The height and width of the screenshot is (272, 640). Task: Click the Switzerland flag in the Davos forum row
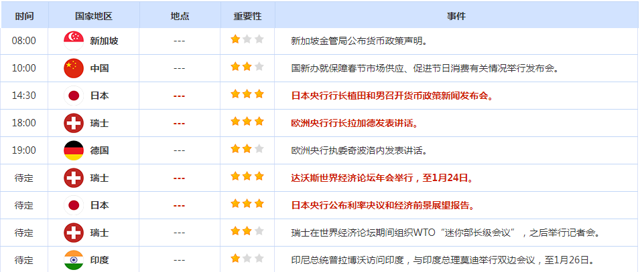pyautogui.click(x=74, y=178)
